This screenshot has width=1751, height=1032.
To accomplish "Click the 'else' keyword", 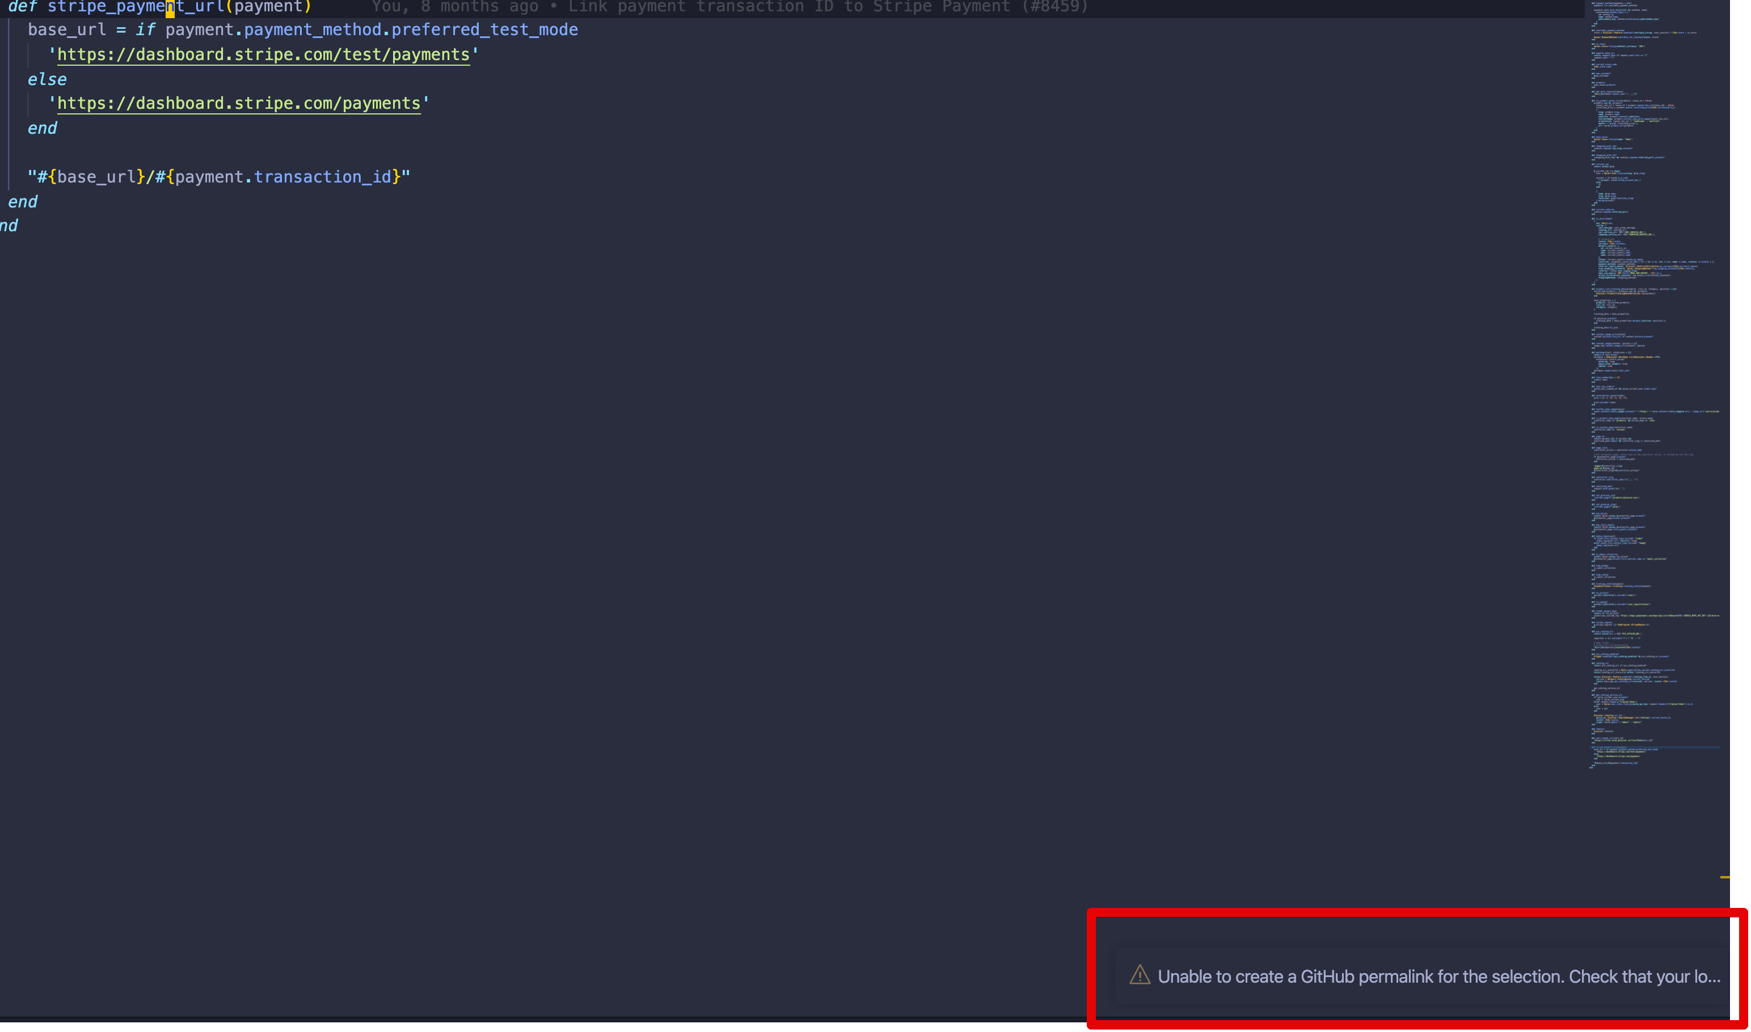I will [x=47, y=79].
